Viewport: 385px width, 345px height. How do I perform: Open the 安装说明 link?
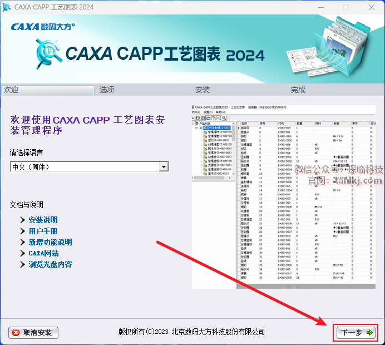pyautogui.click(x=43, y=220)
